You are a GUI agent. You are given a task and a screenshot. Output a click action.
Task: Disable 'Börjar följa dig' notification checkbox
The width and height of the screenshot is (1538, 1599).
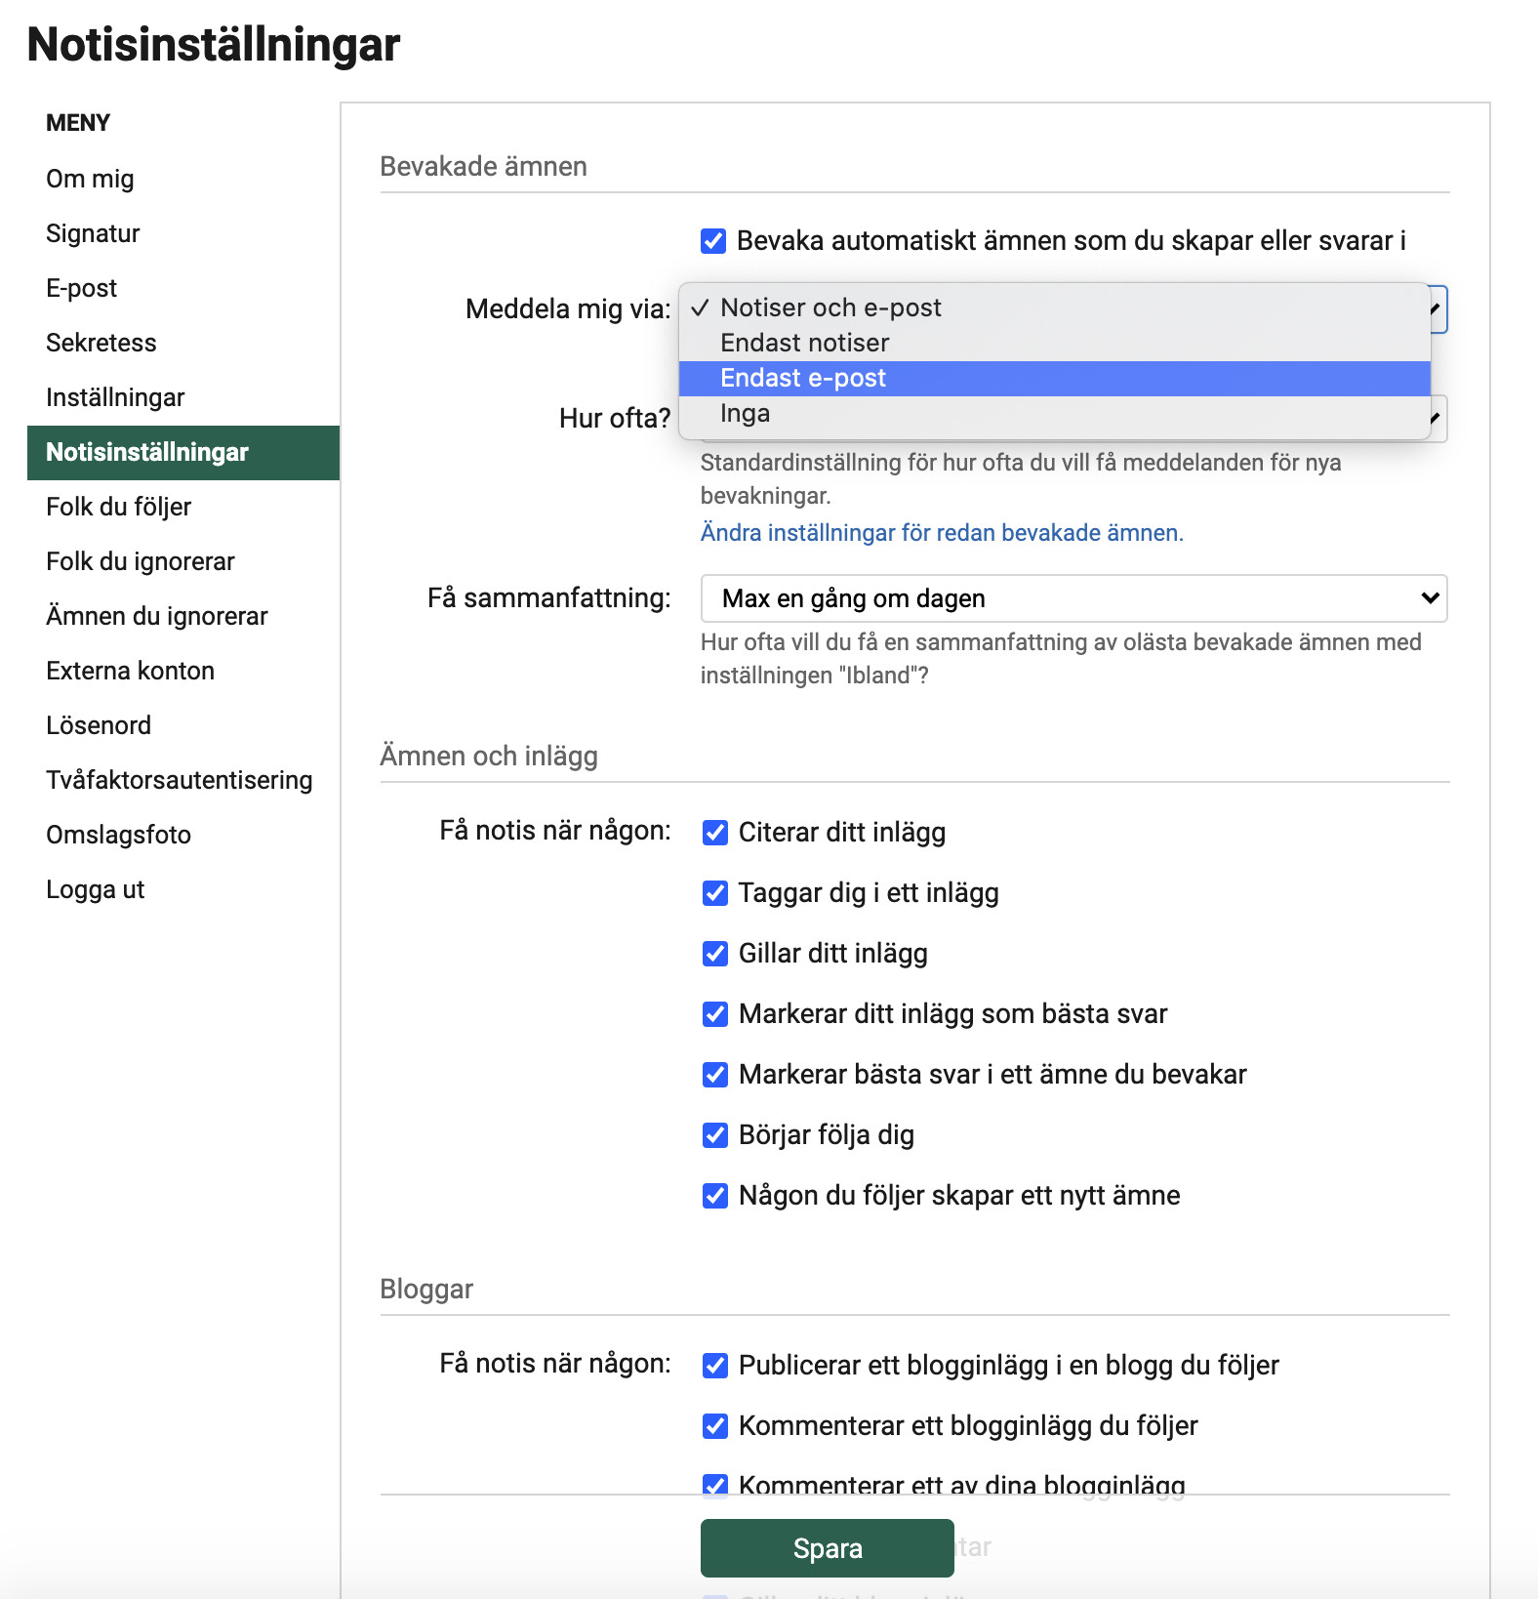[715, 1135]
